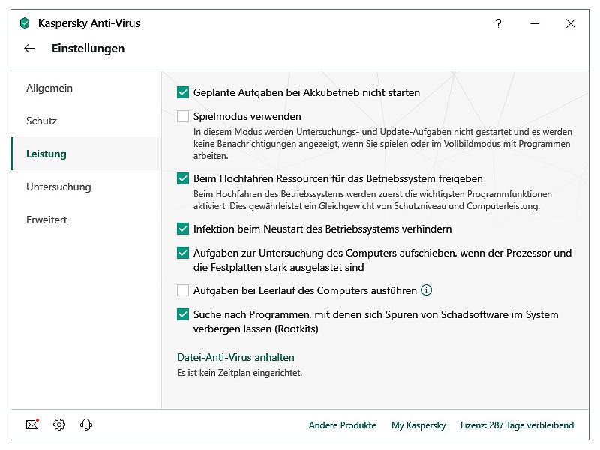Screen dimensions: 600x450
Task: Select the Leistung settings section
Action: click(86, 154)
